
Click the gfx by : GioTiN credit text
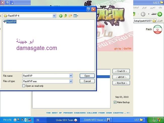pos(123,49)
